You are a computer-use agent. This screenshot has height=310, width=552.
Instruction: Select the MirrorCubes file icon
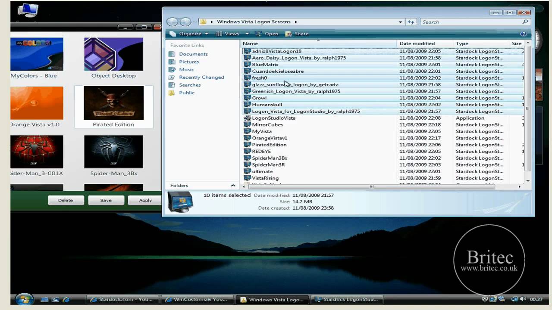(247, 124)
